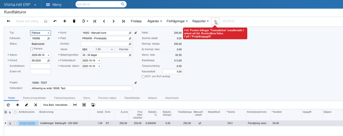Enable ROT- och RUT-avdrag checkbox

pos(143,77)
